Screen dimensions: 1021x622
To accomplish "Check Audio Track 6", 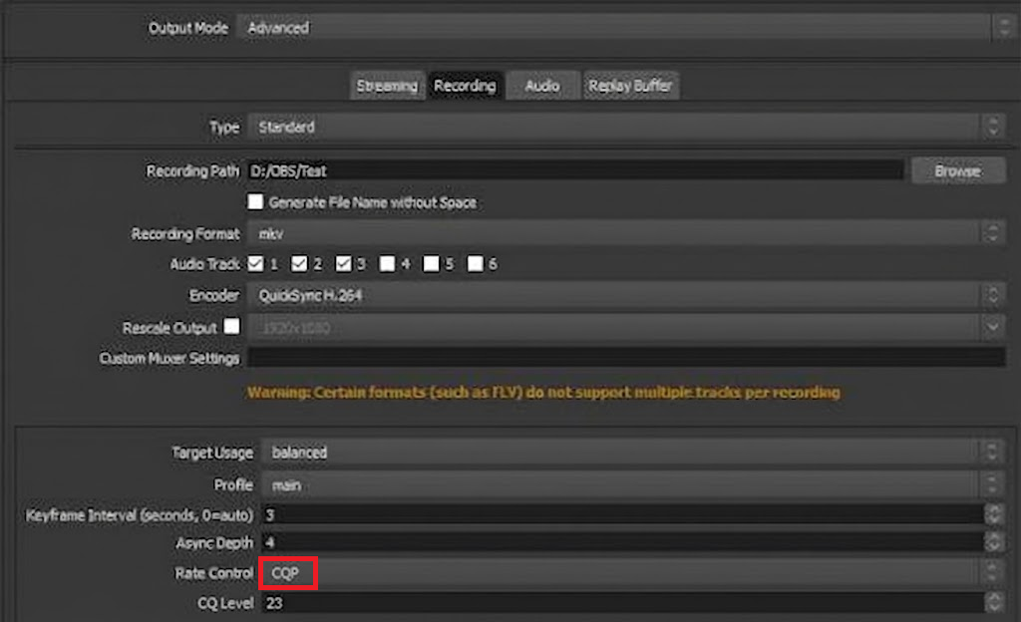I will (476, 263).
